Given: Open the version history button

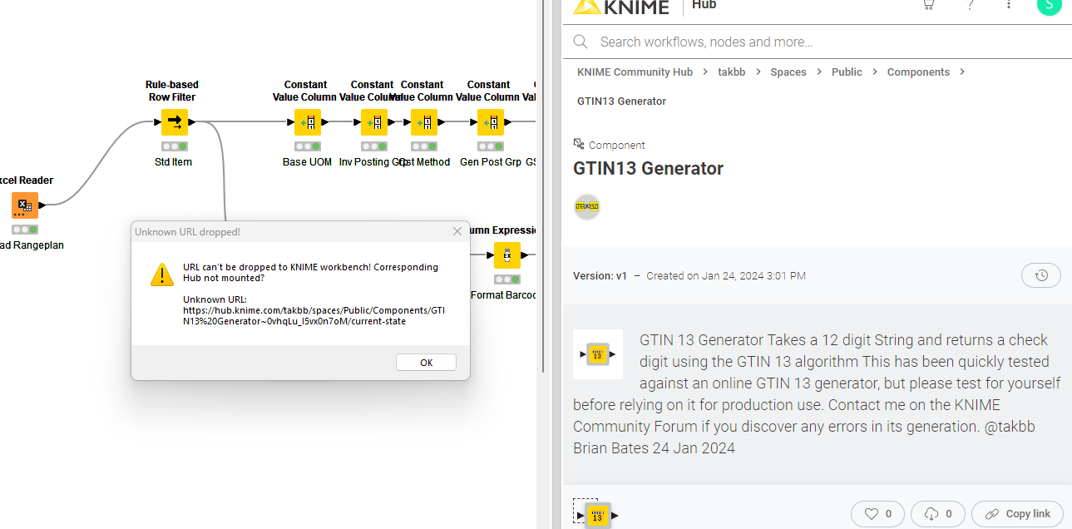Looking at the screenshot, I should click(1041, 275).
